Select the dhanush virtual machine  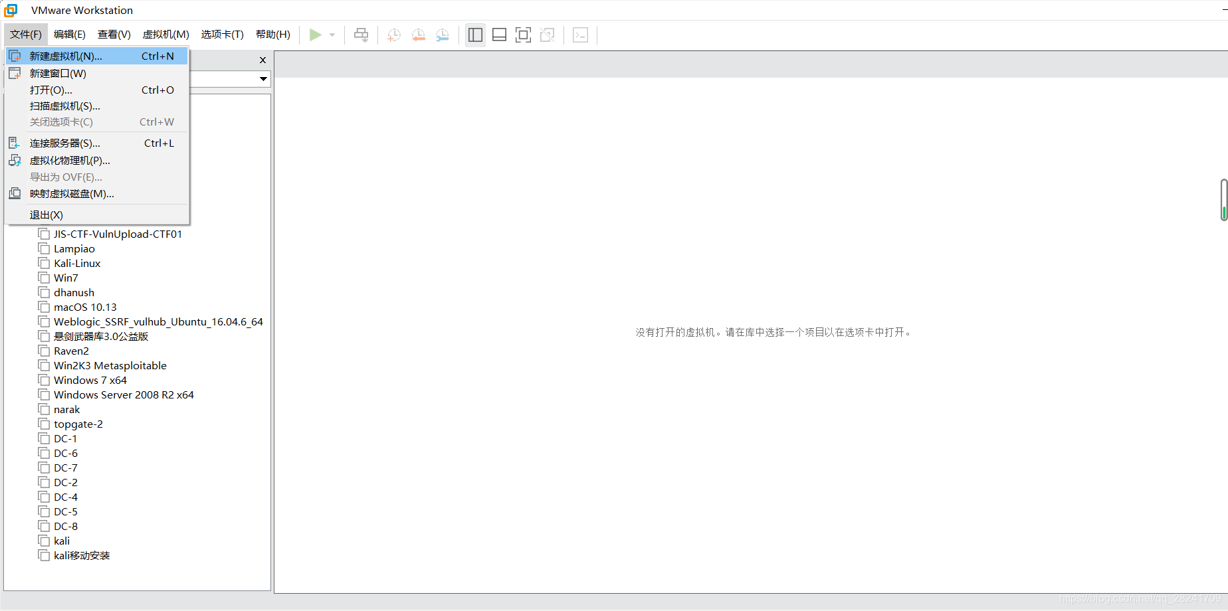(x=74, y=293)
